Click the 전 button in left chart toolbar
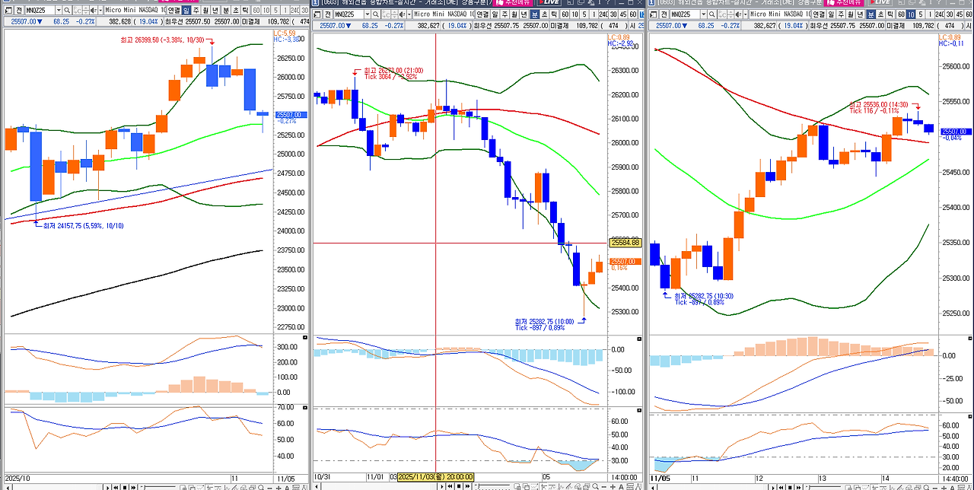974x490 pixels. (19, 11)
